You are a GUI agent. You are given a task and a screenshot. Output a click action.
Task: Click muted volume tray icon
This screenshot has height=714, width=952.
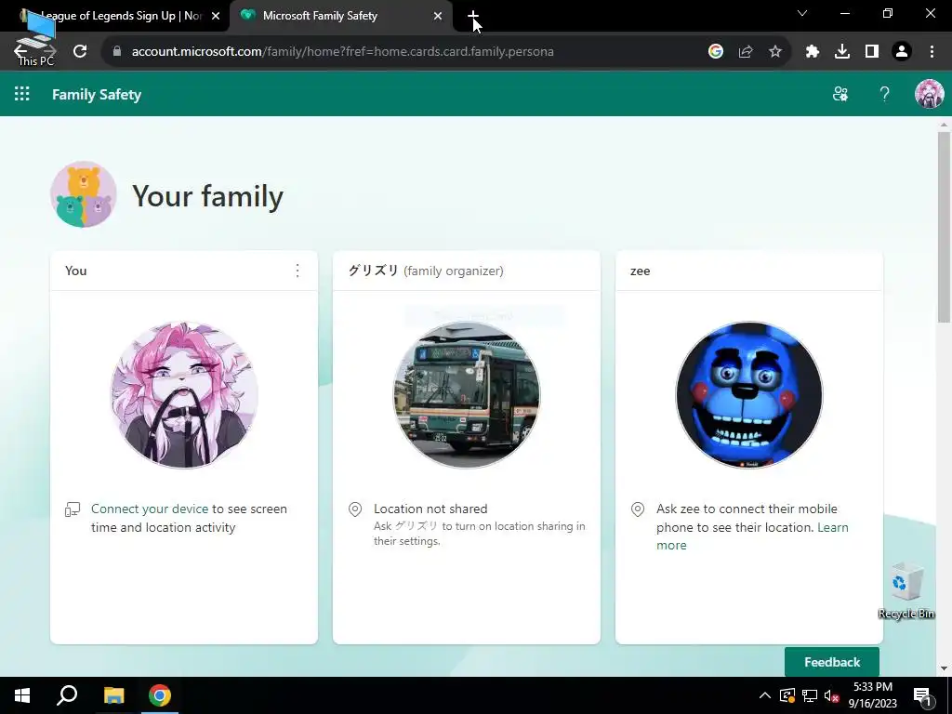click(832, 696)
